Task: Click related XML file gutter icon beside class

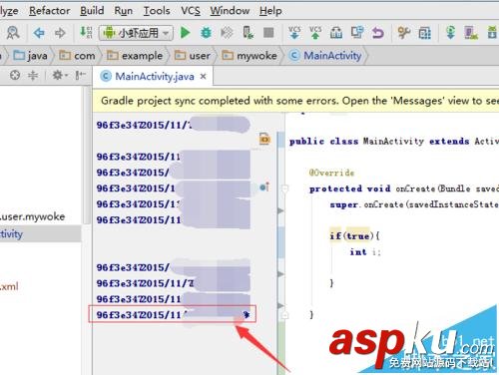Action: click(264, 139)
